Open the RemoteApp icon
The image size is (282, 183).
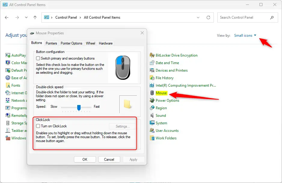click(8, 116)
